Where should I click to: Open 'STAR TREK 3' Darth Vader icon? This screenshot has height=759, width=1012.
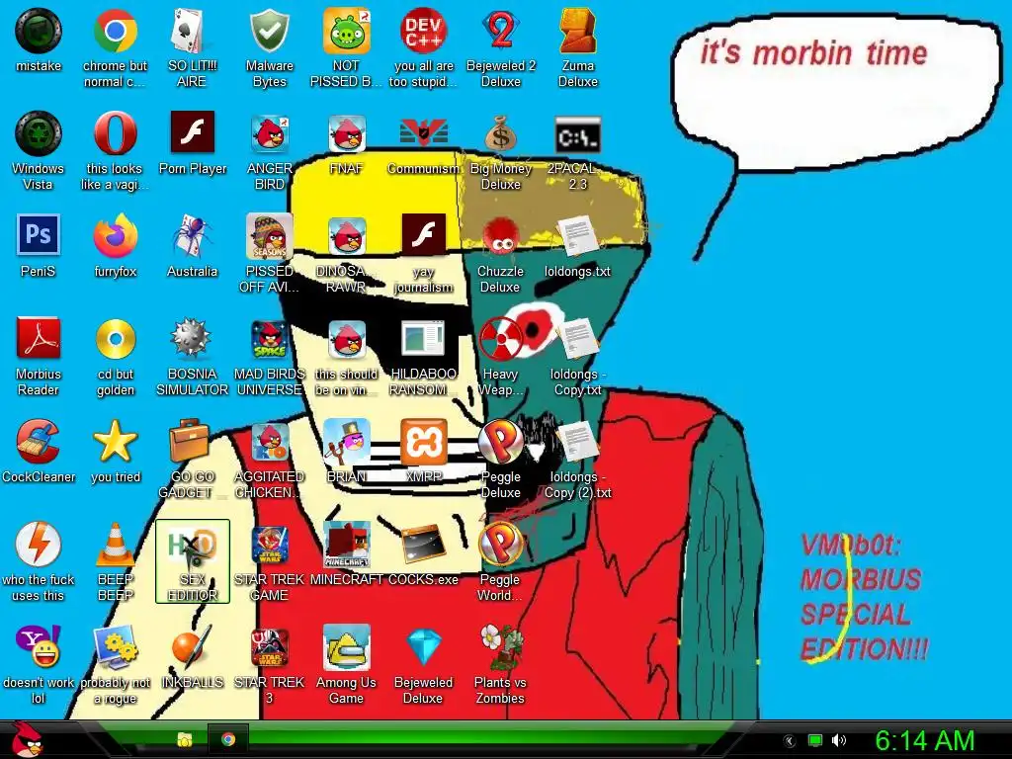269,647
